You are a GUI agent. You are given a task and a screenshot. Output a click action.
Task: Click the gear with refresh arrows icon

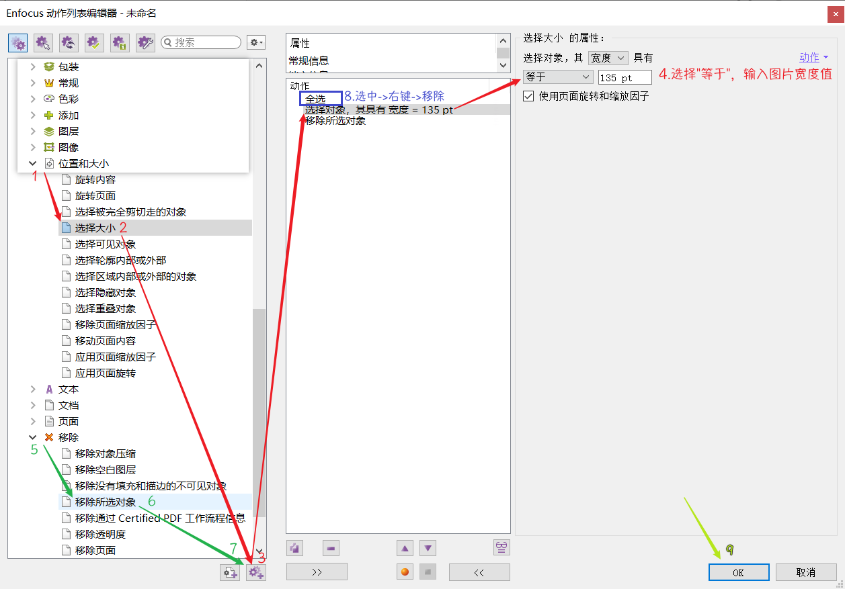pyautogui.click(x=69, y=42)
